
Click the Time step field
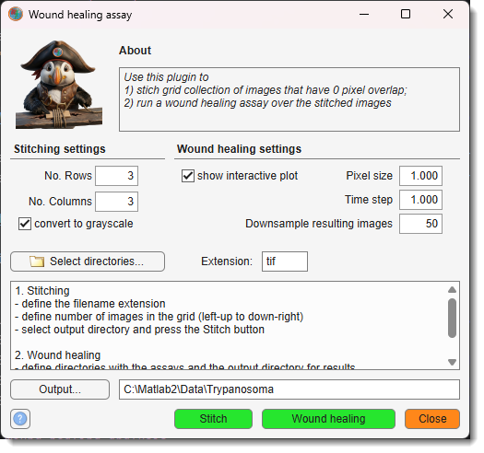[420, 200]
